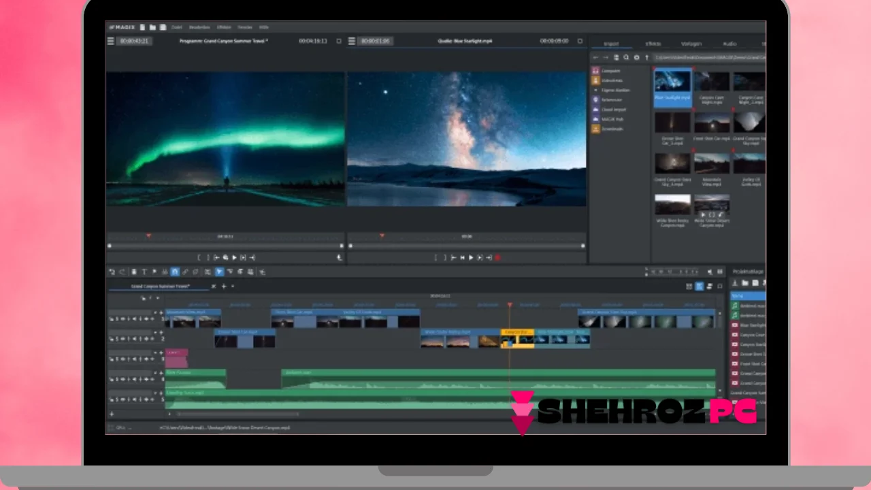Open the source monitor hamburger menu
The height and width of the screenshot is (490, 871).
pyautogui.click(x=352, y=41)
